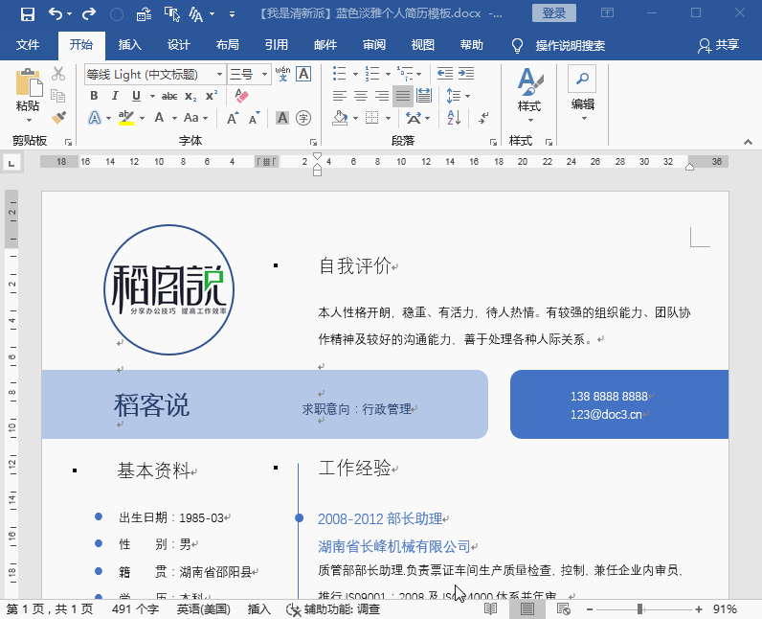Toggle justified alignment for the paragraph
The image size is (762, 619).
403,96
